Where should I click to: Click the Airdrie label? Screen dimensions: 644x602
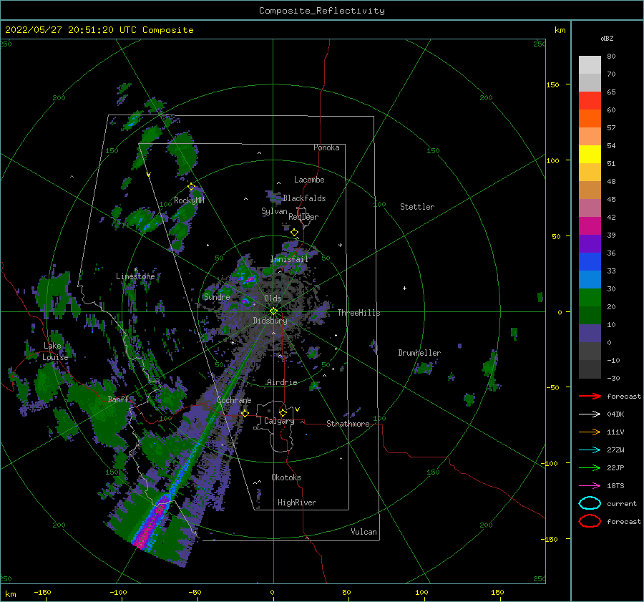pos(282,382)
